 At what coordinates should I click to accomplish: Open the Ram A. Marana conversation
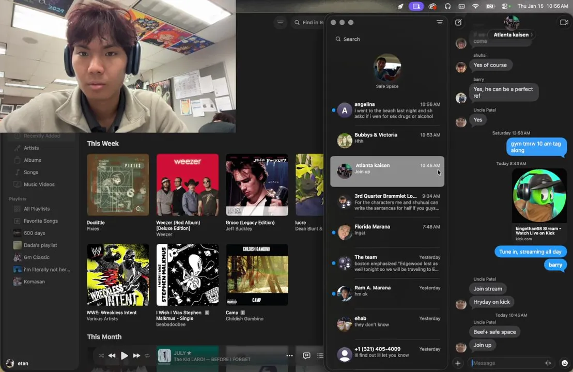pos(387,293)
